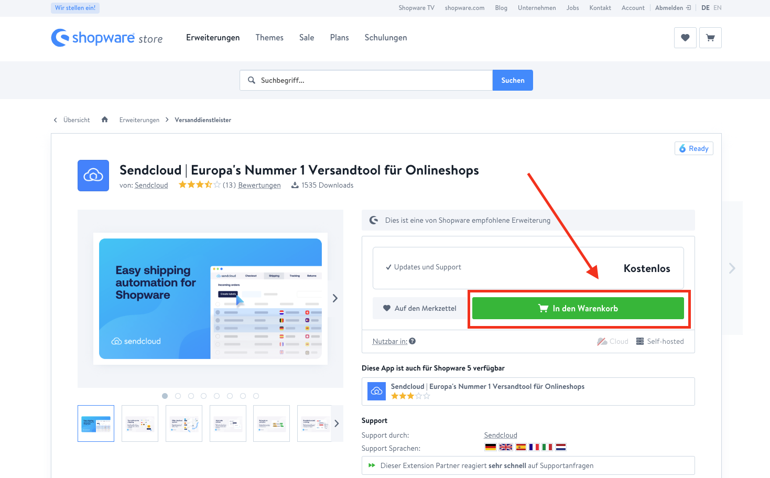Open Shopware TV top link
This screenshot has width=770, height=478.
click(x=416, y=8)
